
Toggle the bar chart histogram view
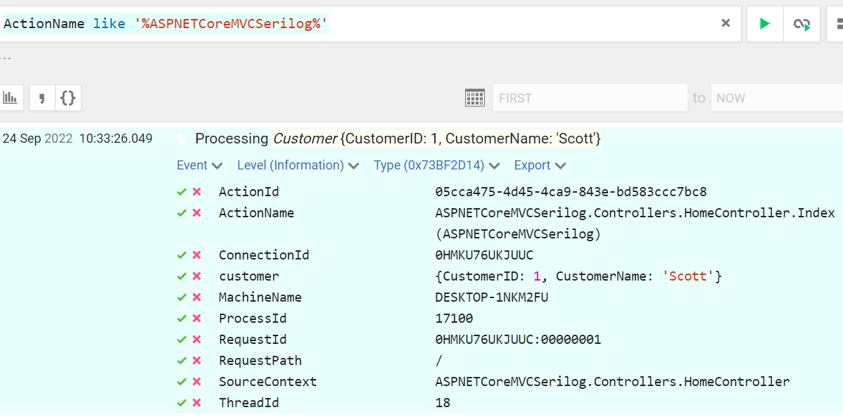(11, 98)
